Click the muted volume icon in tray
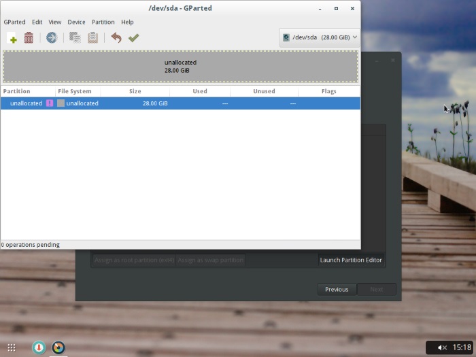Viewport: 476px width, 357px height. (442, 347)
